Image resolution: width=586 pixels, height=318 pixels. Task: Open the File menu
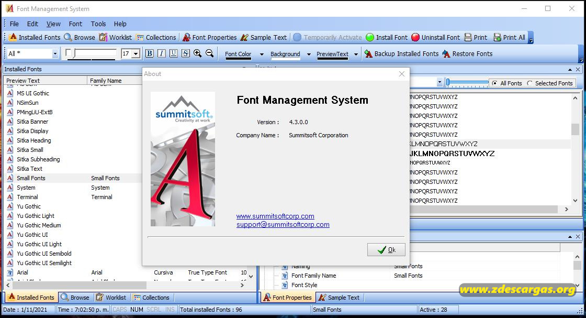(14, 24)
